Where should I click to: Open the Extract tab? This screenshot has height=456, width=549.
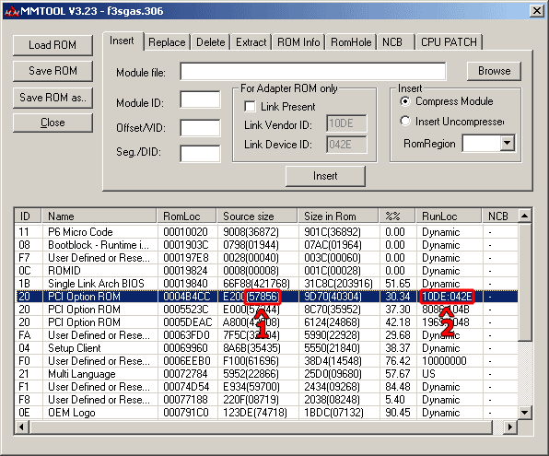coord(251,42)
